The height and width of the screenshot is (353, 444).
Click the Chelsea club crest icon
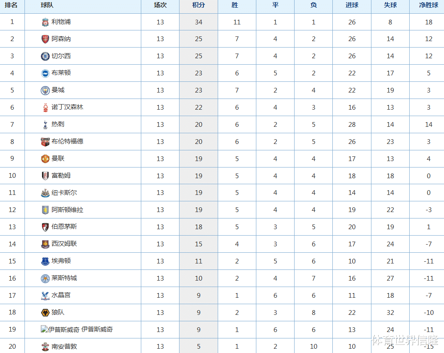[45, 56]
